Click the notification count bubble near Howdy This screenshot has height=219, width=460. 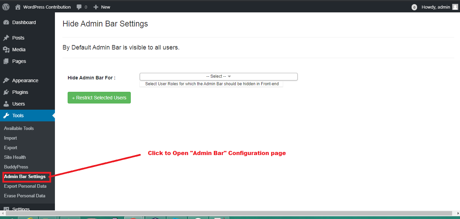point(414,7)
